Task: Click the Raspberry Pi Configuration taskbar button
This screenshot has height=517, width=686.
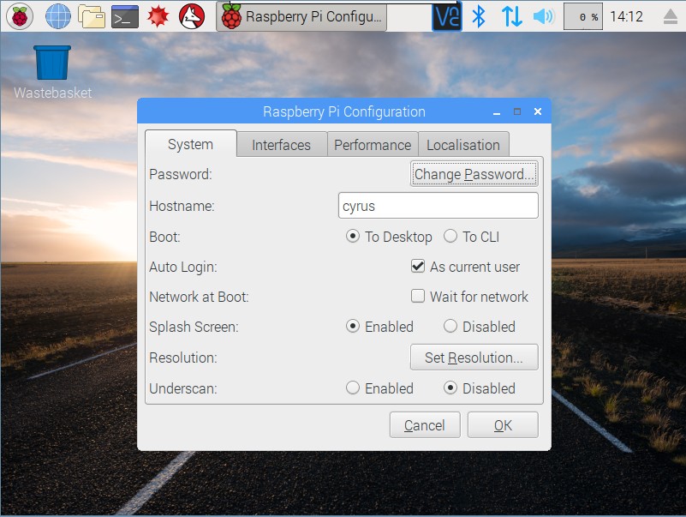Action: 301,17
